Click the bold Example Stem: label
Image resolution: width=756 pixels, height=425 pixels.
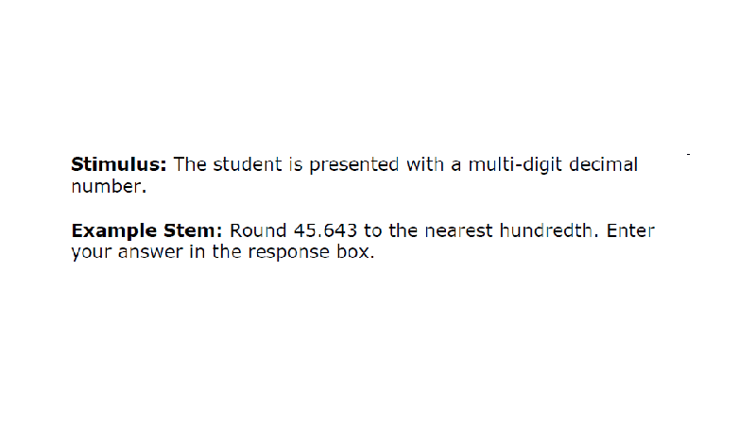point(146,230)
